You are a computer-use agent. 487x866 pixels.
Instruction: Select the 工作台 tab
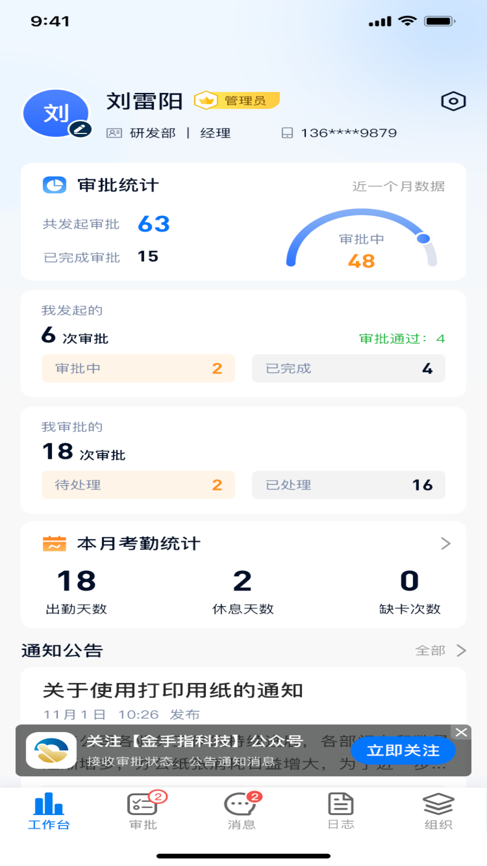point(49,811)
